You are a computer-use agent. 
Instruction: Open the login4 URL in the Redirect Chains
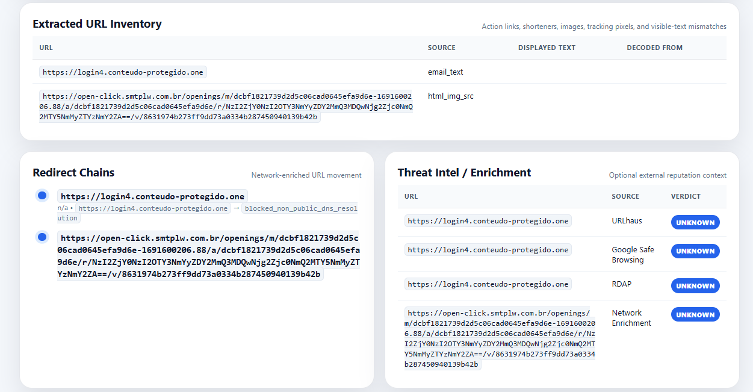tap(152, 196)
